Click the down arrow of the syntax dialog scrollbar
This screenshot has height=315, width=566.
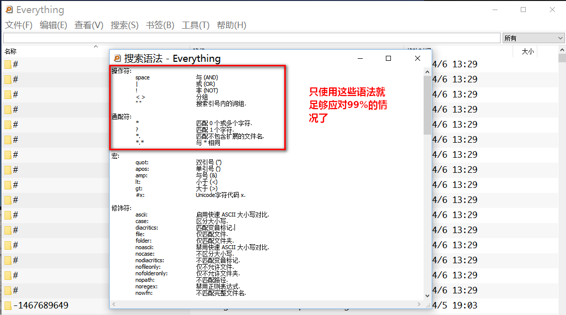(x=427, y=296)
